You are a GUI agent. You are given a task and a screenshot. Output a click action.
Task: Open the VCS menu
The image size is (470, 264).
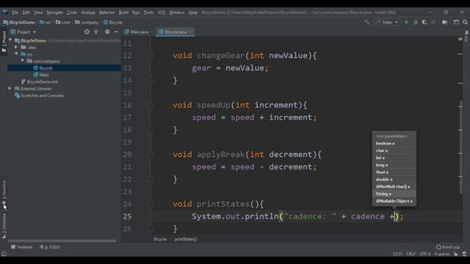click(162, 12)
